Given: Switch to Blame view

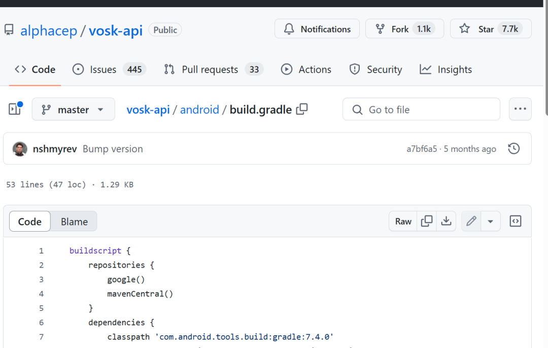Looking at the screenshot, I should coord(74,222).
